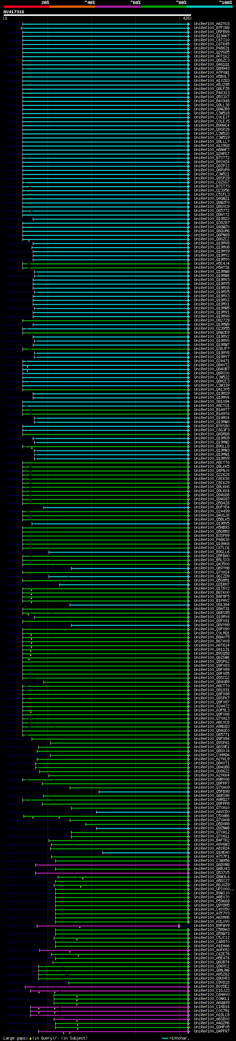Select label UniRef100_Q9ZNW8
The image size is (236, 1041).
point(211,828)
